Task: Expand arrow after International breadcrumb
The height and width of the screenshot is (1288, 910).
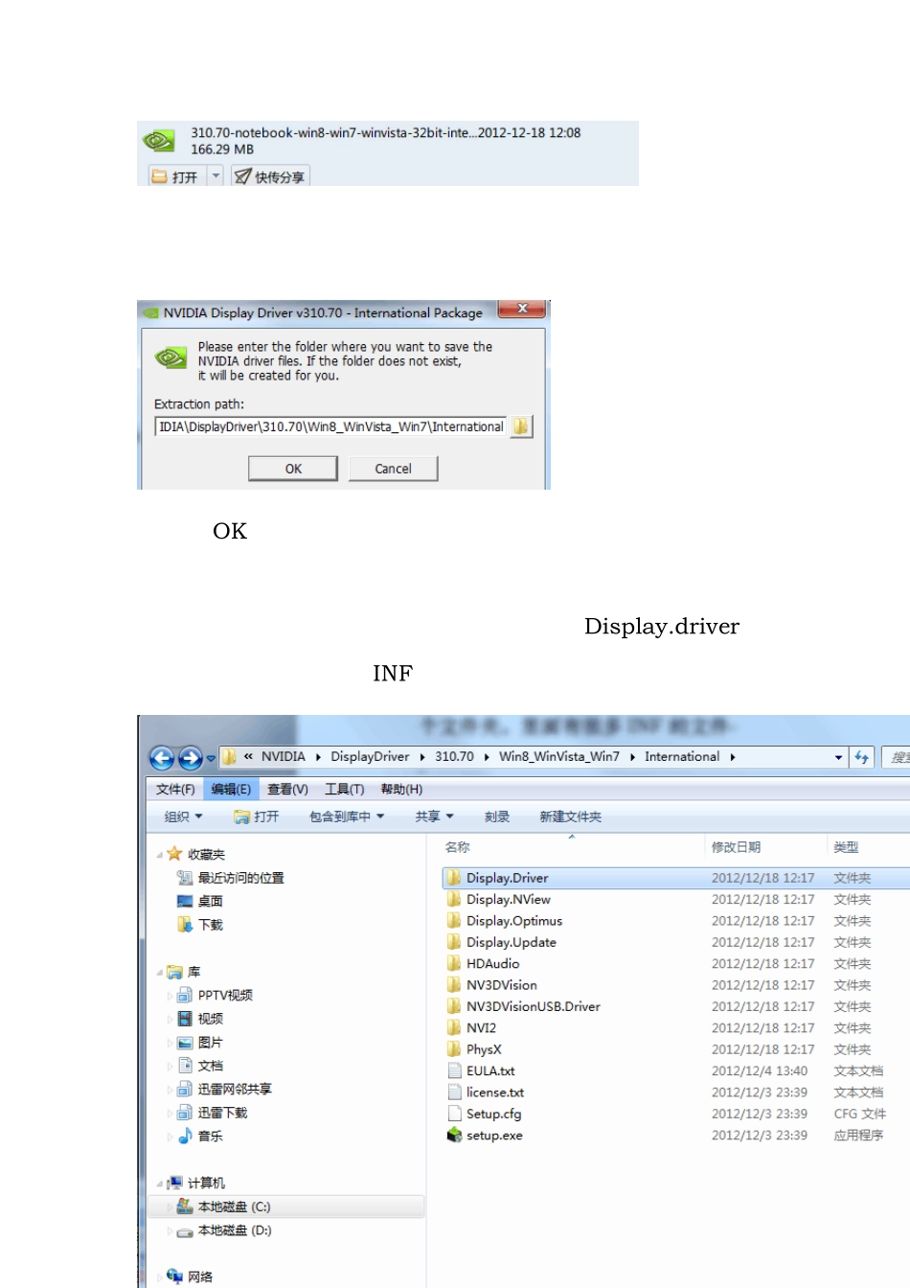Action: (733, 757)
